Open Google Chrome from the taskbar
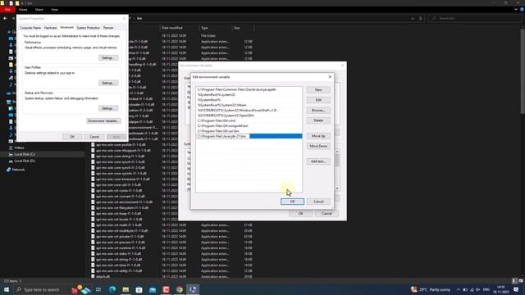Image resolution: width=525 pixels, height=295 pixels. 179,289
